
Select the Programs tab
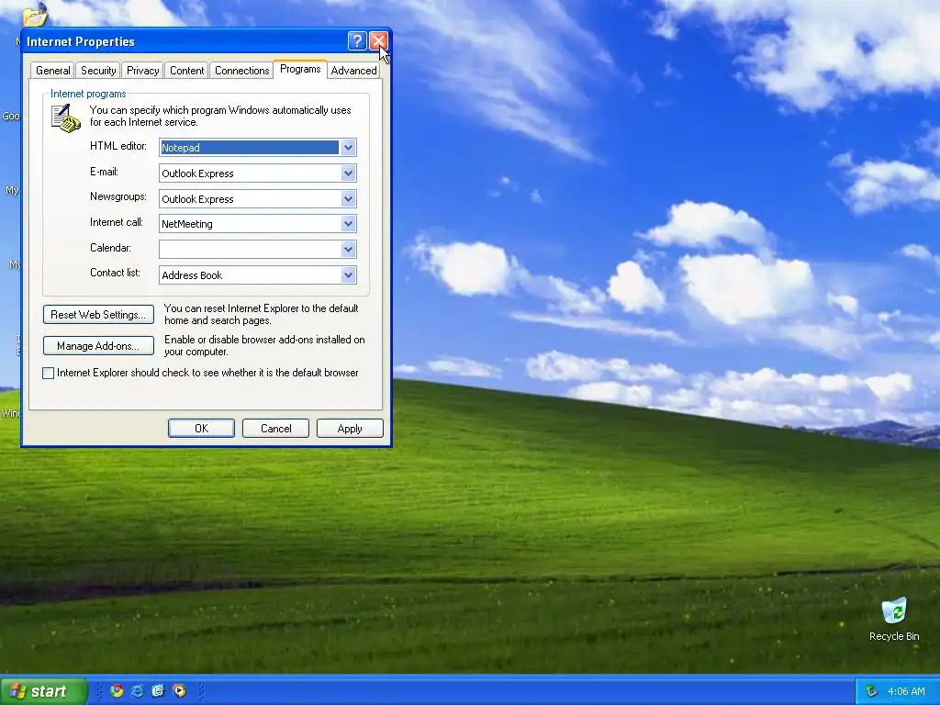[300, 69]
